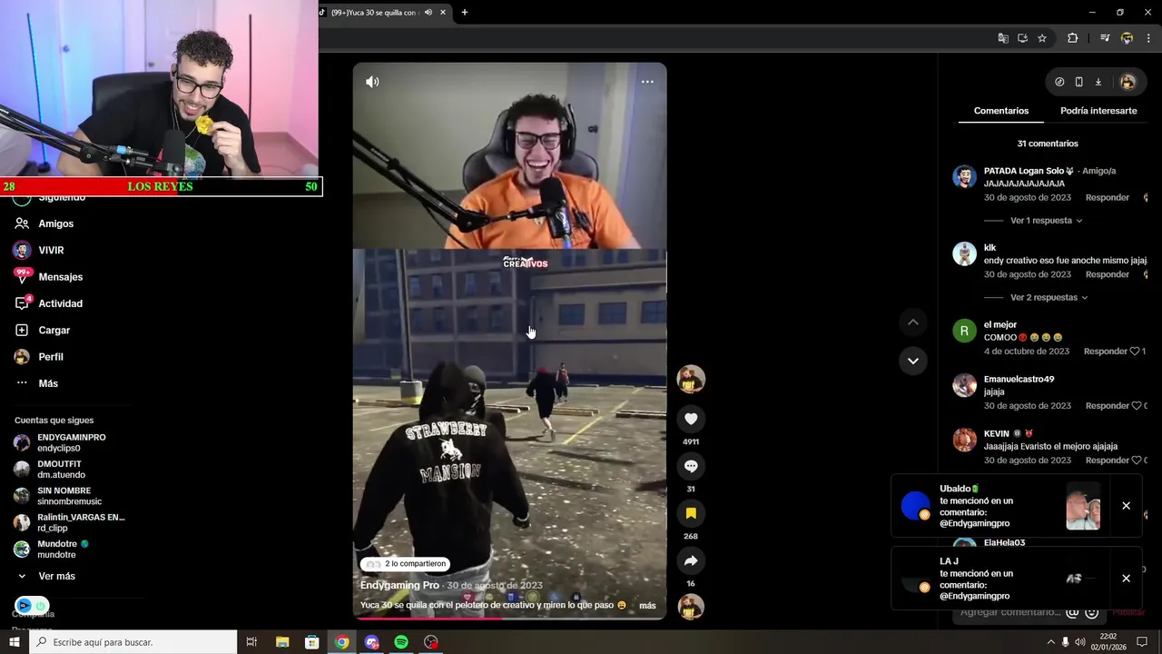Open Chrome extensions puzzle icon
The height and width of the screenshot is (654, 1162).
click(x=1072, y=38)
